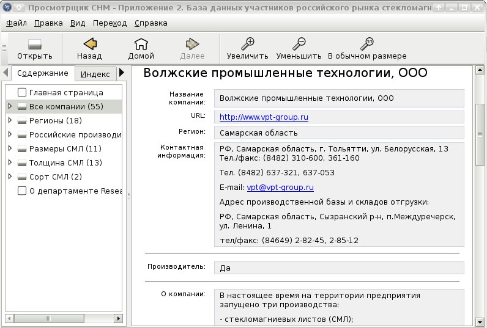Click the toolbar drag handle grip
487x328 pixels.
[4, 48]
